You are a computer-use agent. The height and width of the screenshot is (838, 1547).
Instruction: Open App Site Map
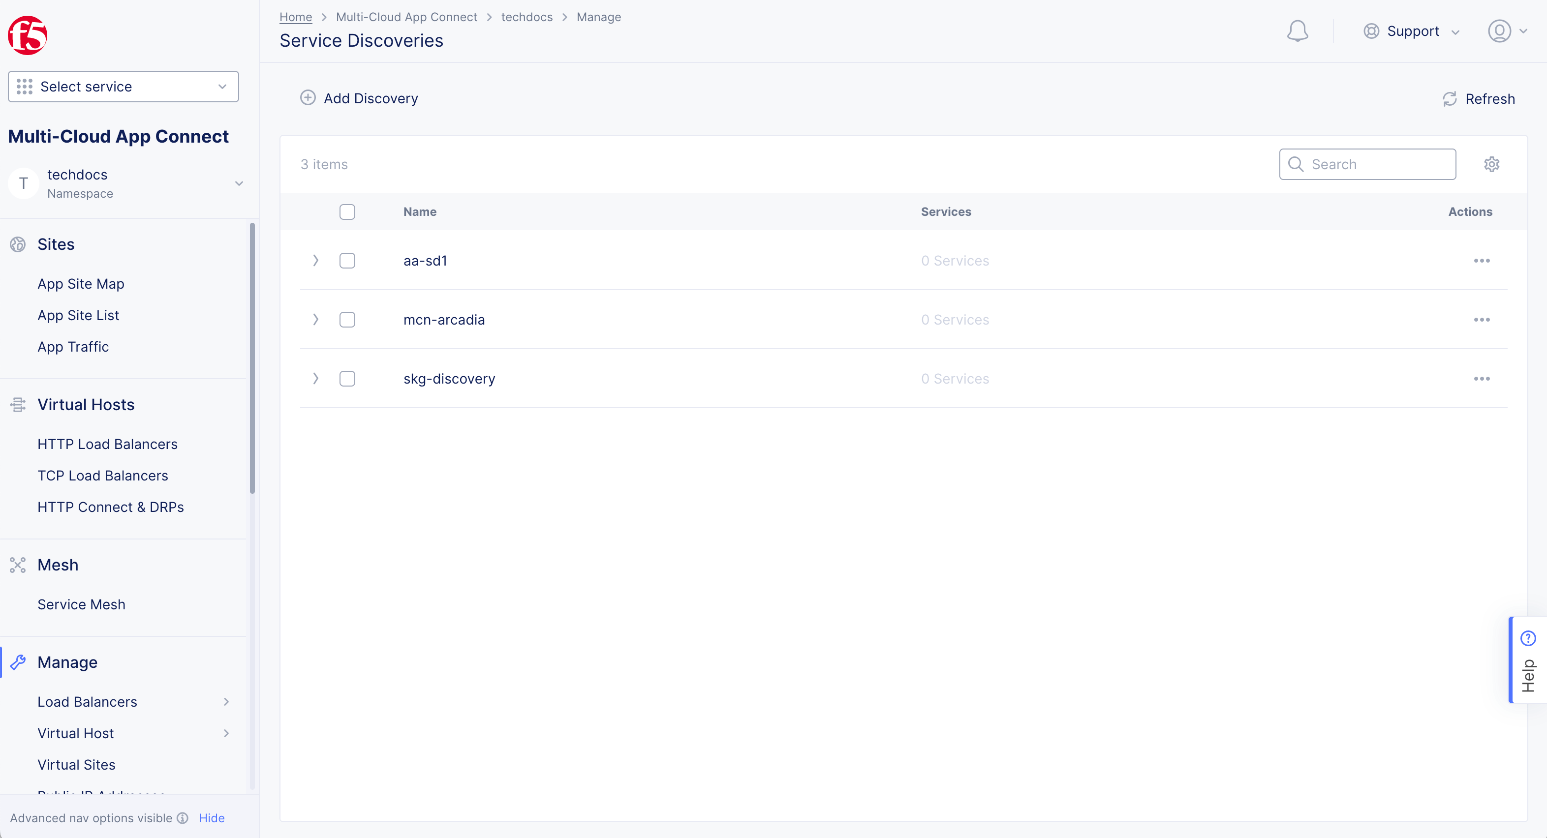tap(81, 284)
